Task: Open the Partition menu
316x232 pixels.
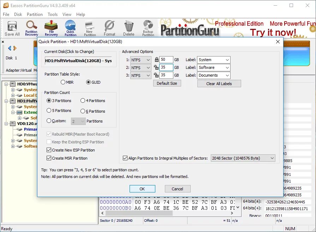Action: pyautogui.click(x=35, y=14)
